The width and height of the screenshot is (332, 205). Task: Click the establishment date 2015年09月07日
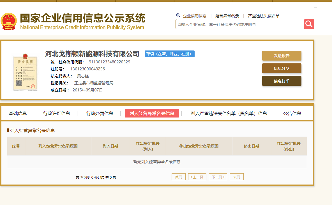tap(88, 90)
